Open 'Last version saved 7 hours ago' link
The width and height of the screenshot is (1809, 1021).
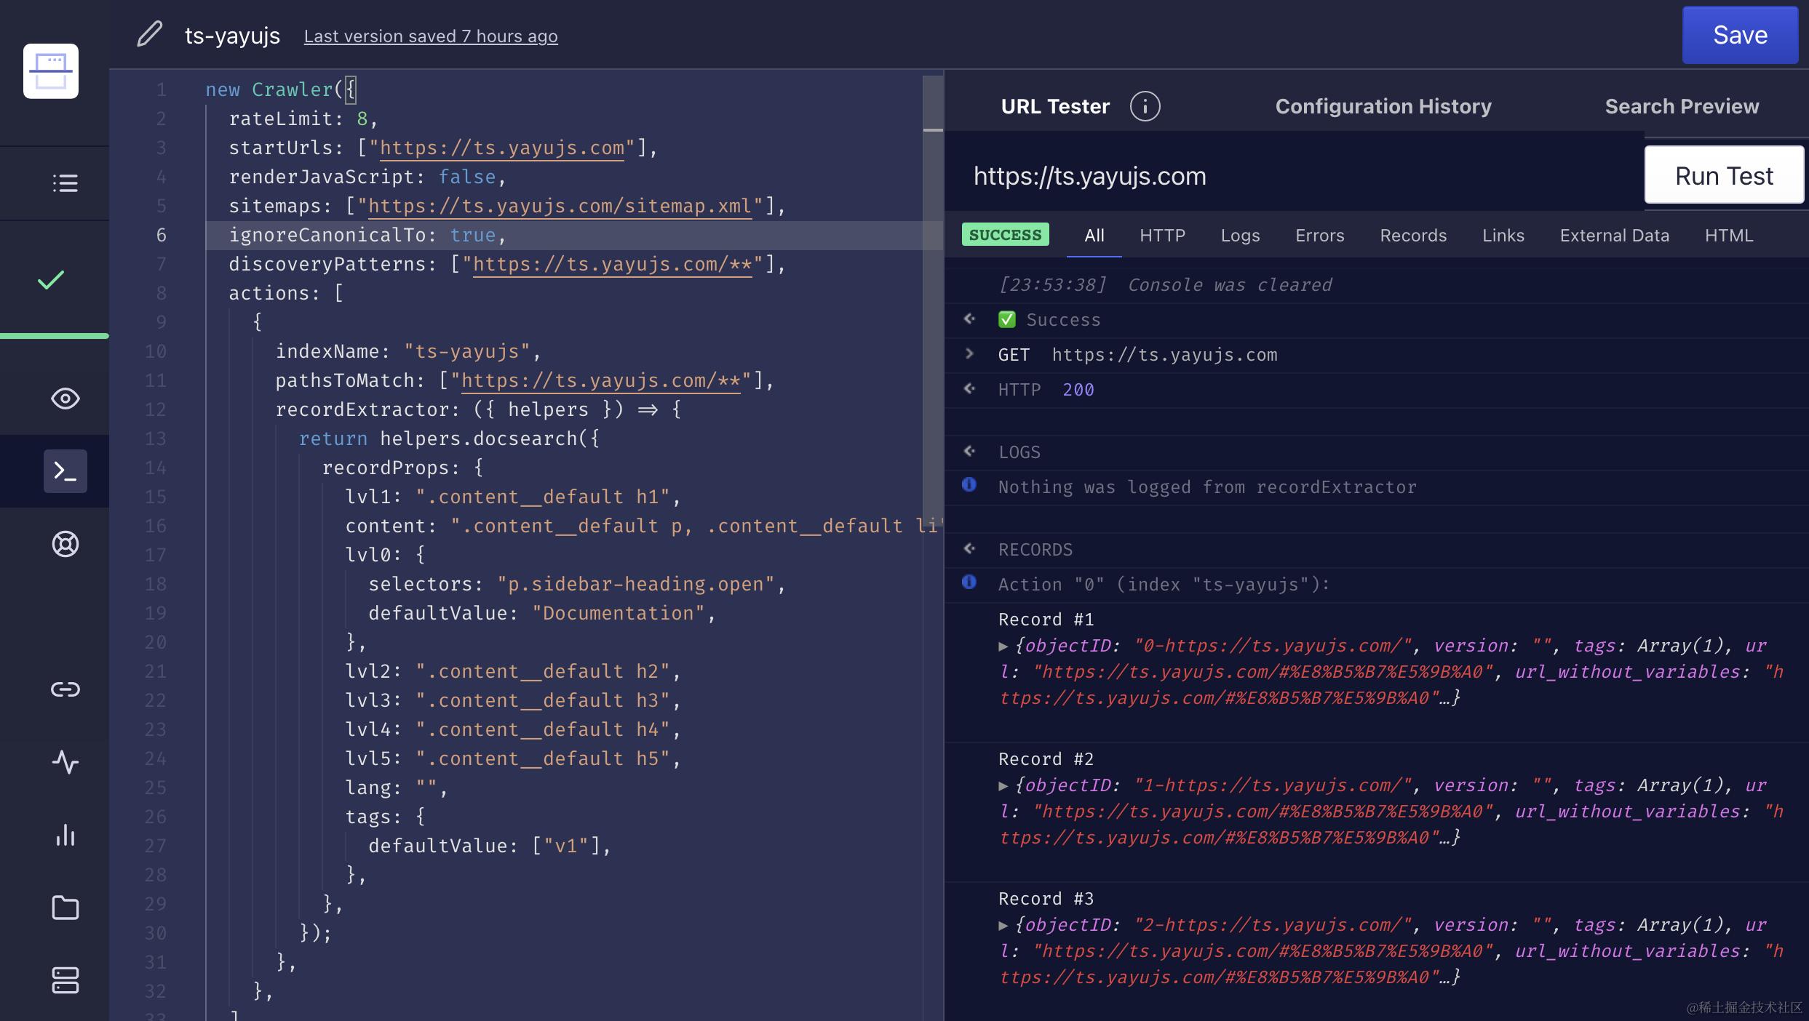[431, 36]
